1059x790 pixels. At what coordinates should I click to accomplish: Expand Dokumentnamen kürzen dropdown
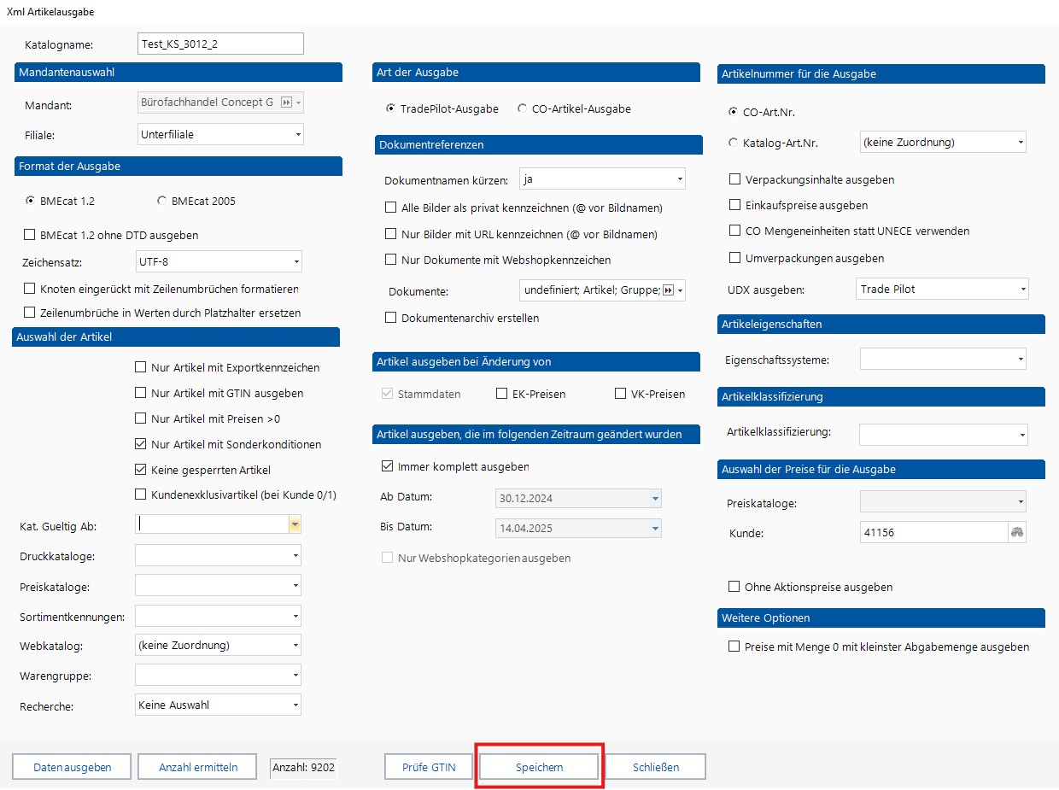(603, 178)
